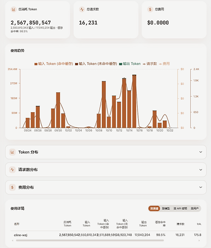Click the 名称 column header
This screenshot has height=248, width=211.
coord(16,224)
